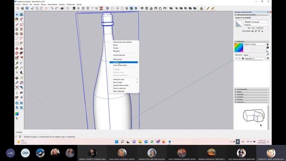Click the rainbow material preview swatch
Screen dimensions: 286x161
(x=239, y=48)
